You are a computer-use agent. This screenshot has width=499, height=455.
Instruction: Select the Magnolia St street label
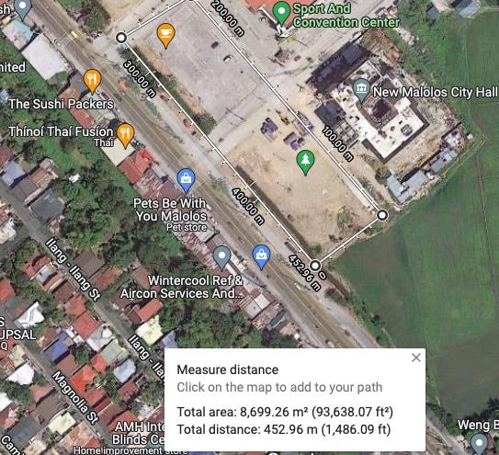tap(75, 397)
